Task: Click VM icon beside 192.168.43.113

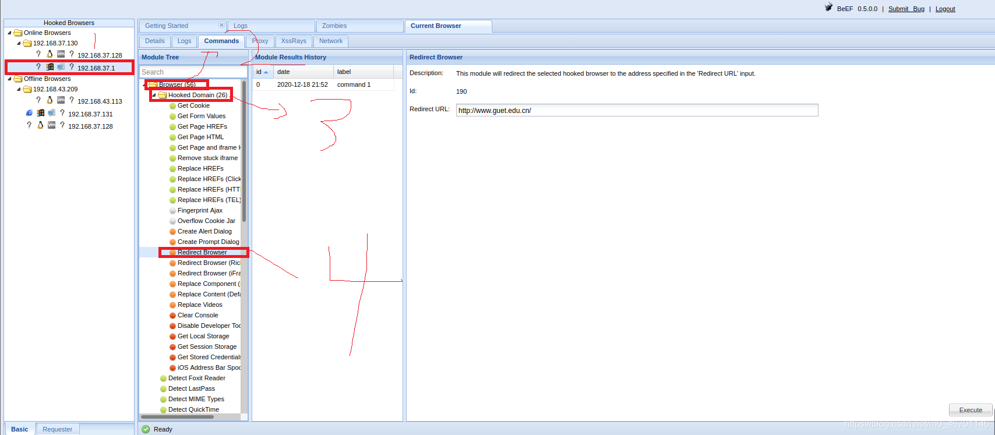Action: coord(61,100)
